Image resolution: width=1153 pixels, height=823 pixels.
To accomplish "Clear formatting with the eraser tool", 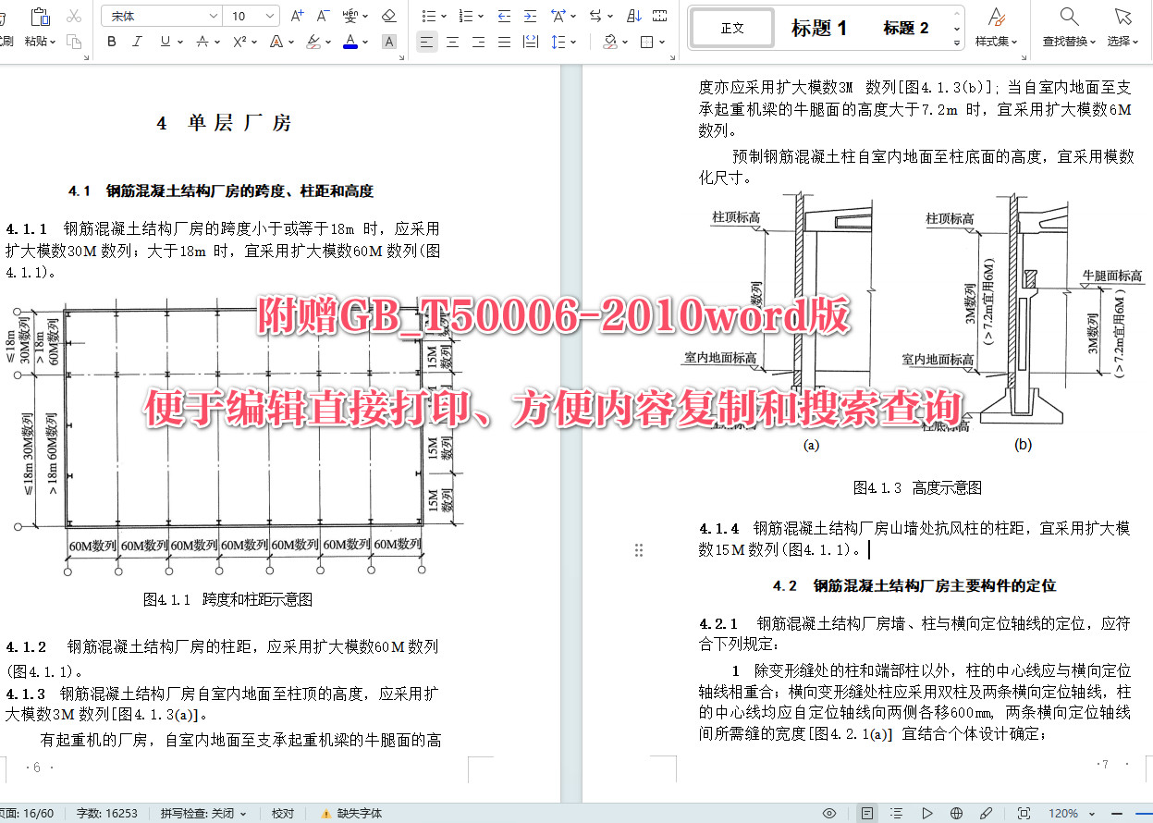I will [x=387, y=16].
